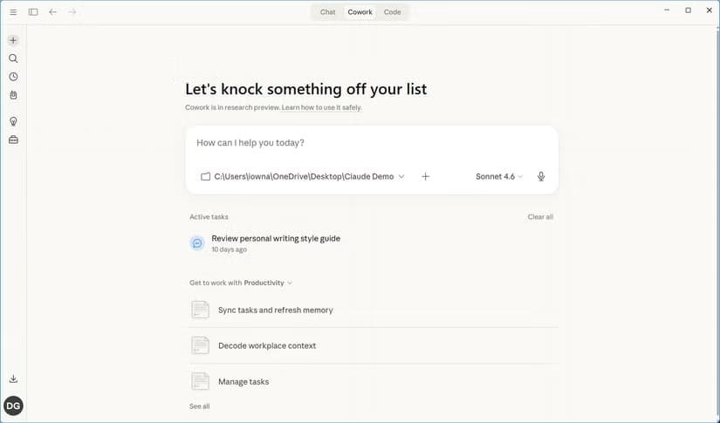Click See all suggestions

click(199, 406)
